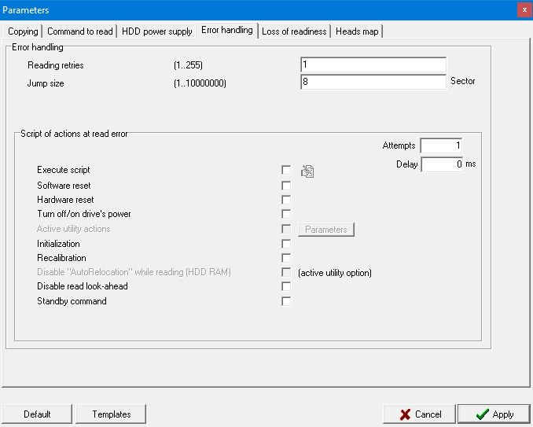
Task: Switch to Heads map tab
Action: [357, 31]
